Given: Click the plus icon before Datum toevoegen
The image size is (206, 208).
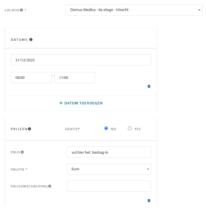Looking at the screenshot, I should click(61, 103).
